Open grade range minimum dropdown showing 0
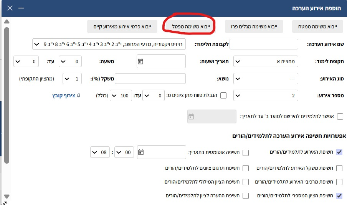This screenshot has height=205, width=347. click(x=154, y=95)
